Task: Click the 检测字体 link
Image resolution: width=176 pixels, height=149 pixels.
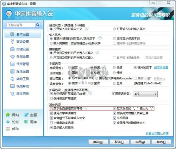Action: tap(159, 79)
